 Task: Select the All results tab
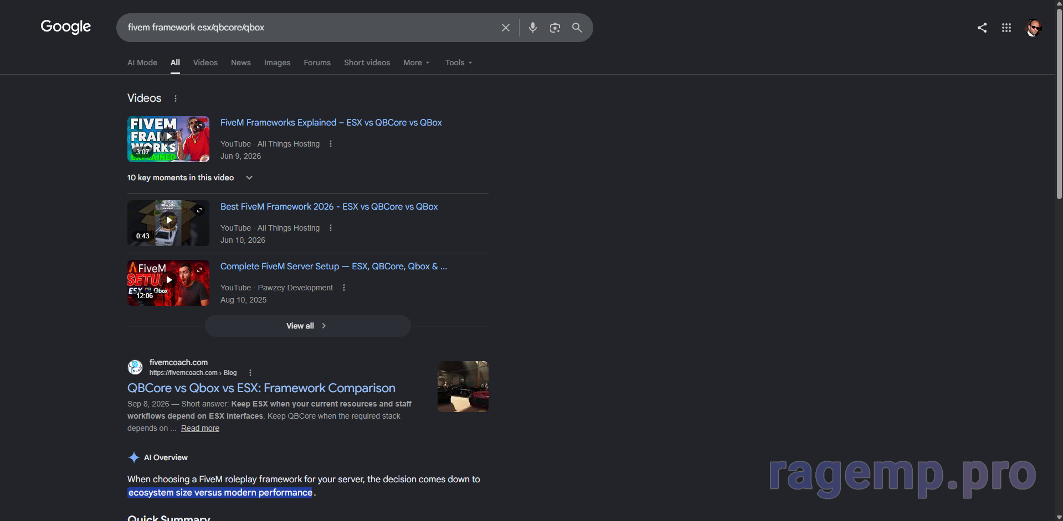click(x=175, y=62)
